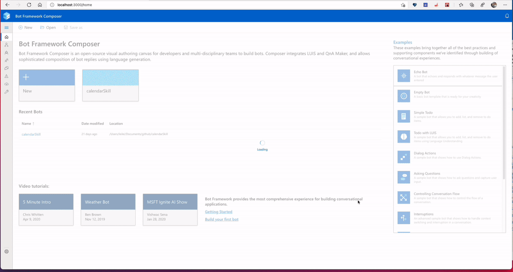Open Settings gear at sidebar bottom
513x272 pixels.
click(6, 252)
